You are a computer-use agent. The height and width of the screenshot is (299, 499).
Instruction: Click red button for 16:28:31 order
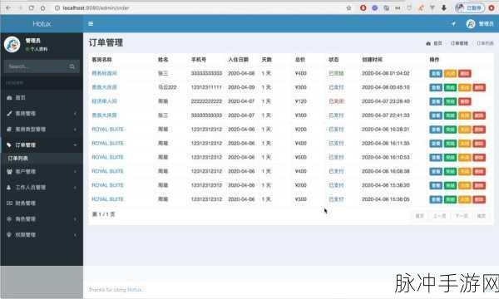pyautogui.click(x=479, y=130)
